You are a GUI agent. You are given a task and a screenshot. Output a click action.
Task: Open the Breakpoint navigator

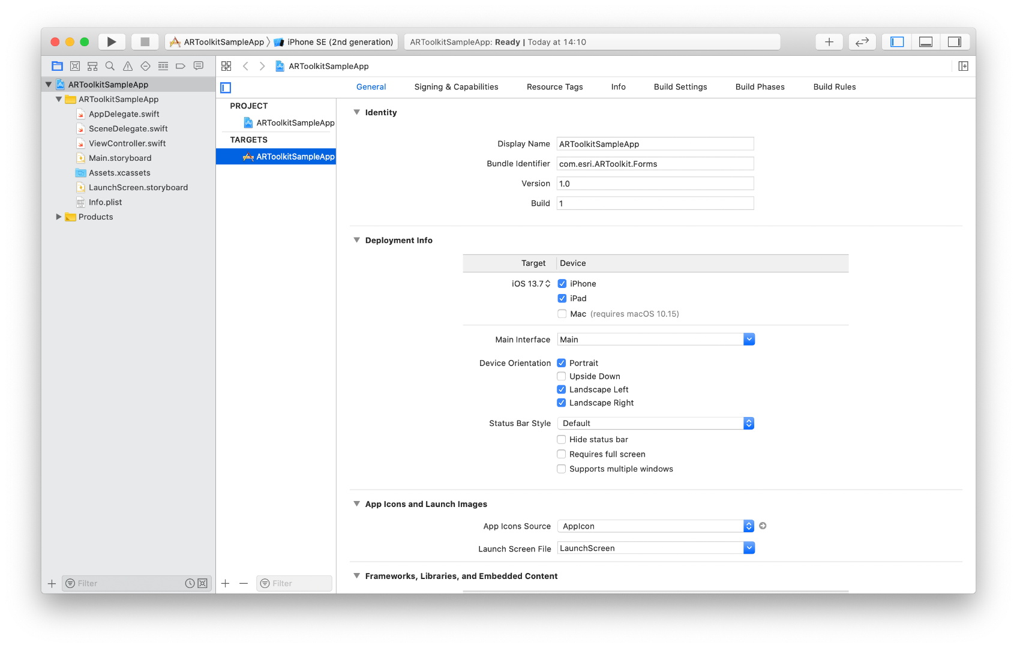point(181,66)
